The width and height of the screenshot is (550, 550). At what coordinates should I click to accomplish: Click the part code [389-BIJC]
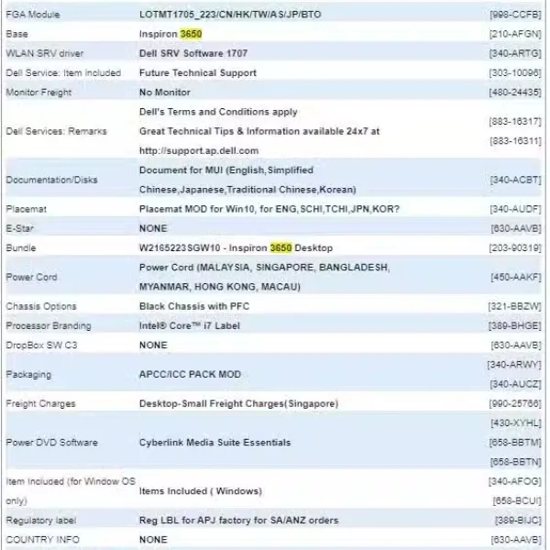click(518, 520)
